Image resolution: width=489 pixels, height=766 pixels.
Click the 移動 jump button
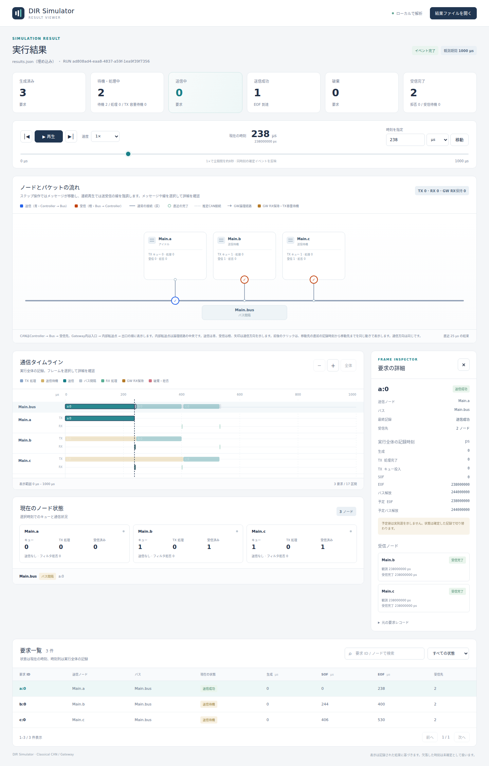[x=459, y=140]
